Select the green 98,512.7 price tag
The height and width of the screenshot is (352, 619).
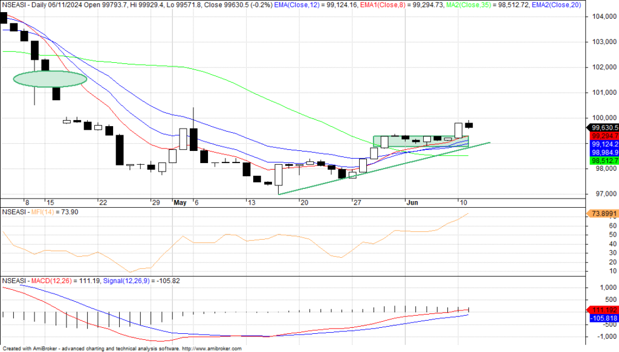604,161
